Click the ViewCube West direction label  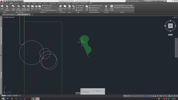[x=165, y=26]
